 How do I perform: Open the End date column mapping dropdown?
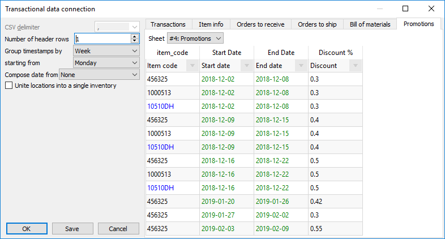pos(300,66)
